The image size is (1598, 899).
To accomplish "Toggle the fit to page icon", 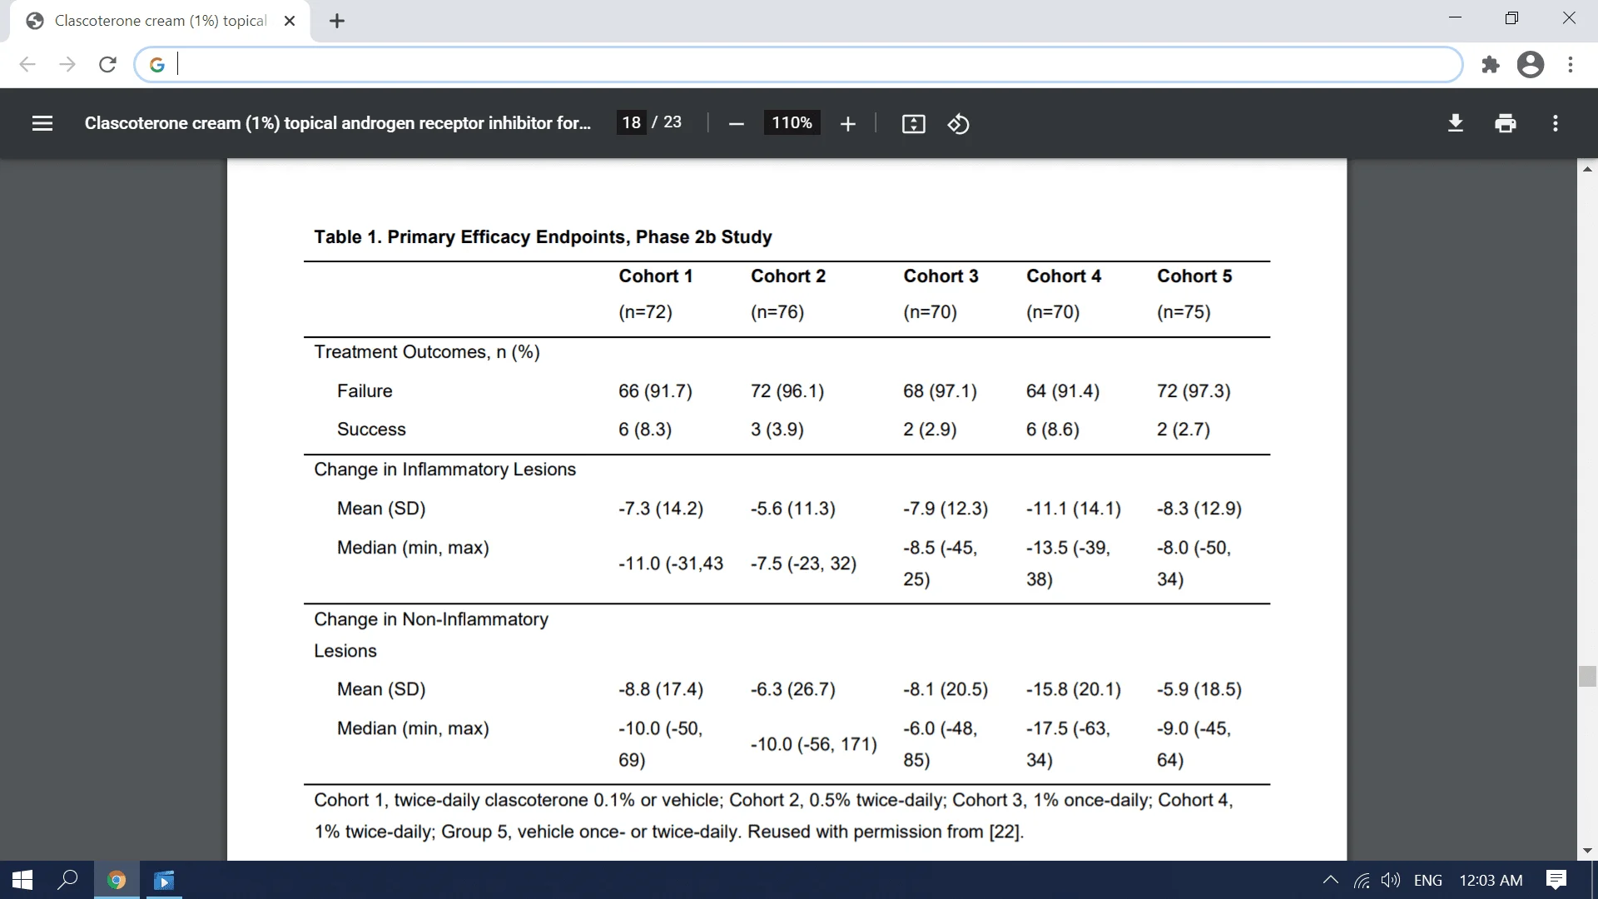I will tap(914, 124).
